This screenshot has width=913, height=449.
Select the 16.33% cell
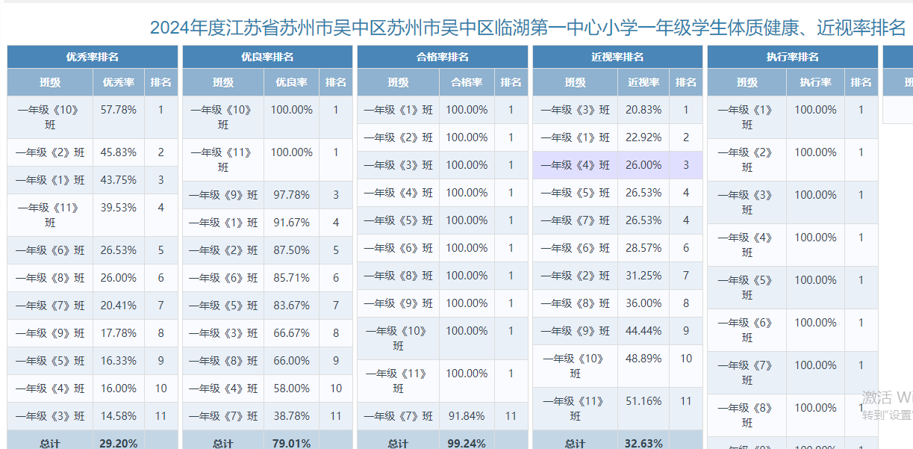click(119, 361)
